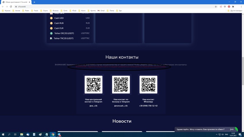Click the non-cash Telegram QR code

[121, 84]
